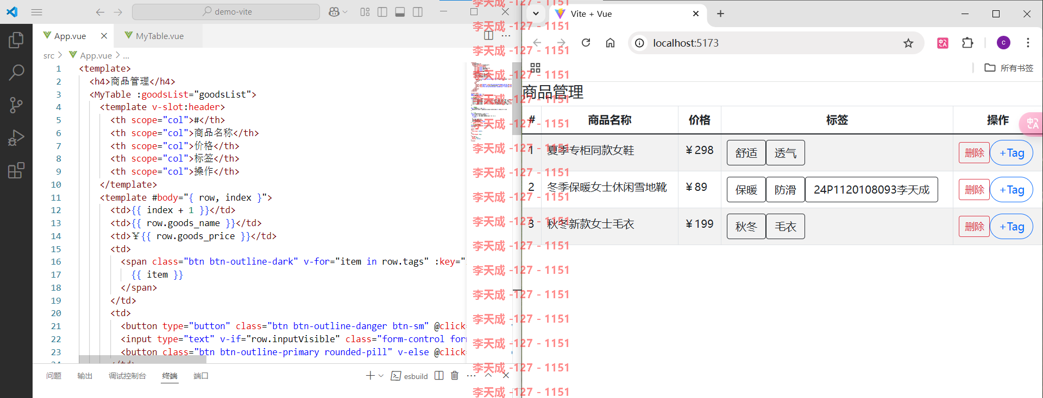Delete the 秋冬新款女士毛衣 row
This screenshot has height=398, width=1043.
[974, 227]
